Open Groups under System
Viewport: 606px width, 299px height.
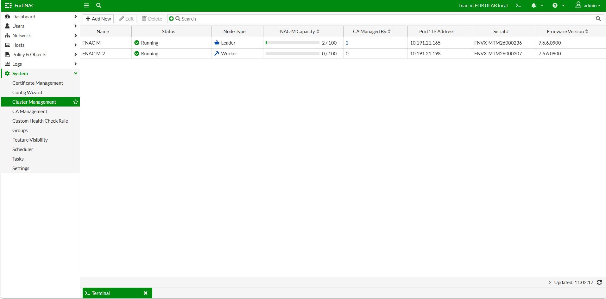click(x=20, y=130)
